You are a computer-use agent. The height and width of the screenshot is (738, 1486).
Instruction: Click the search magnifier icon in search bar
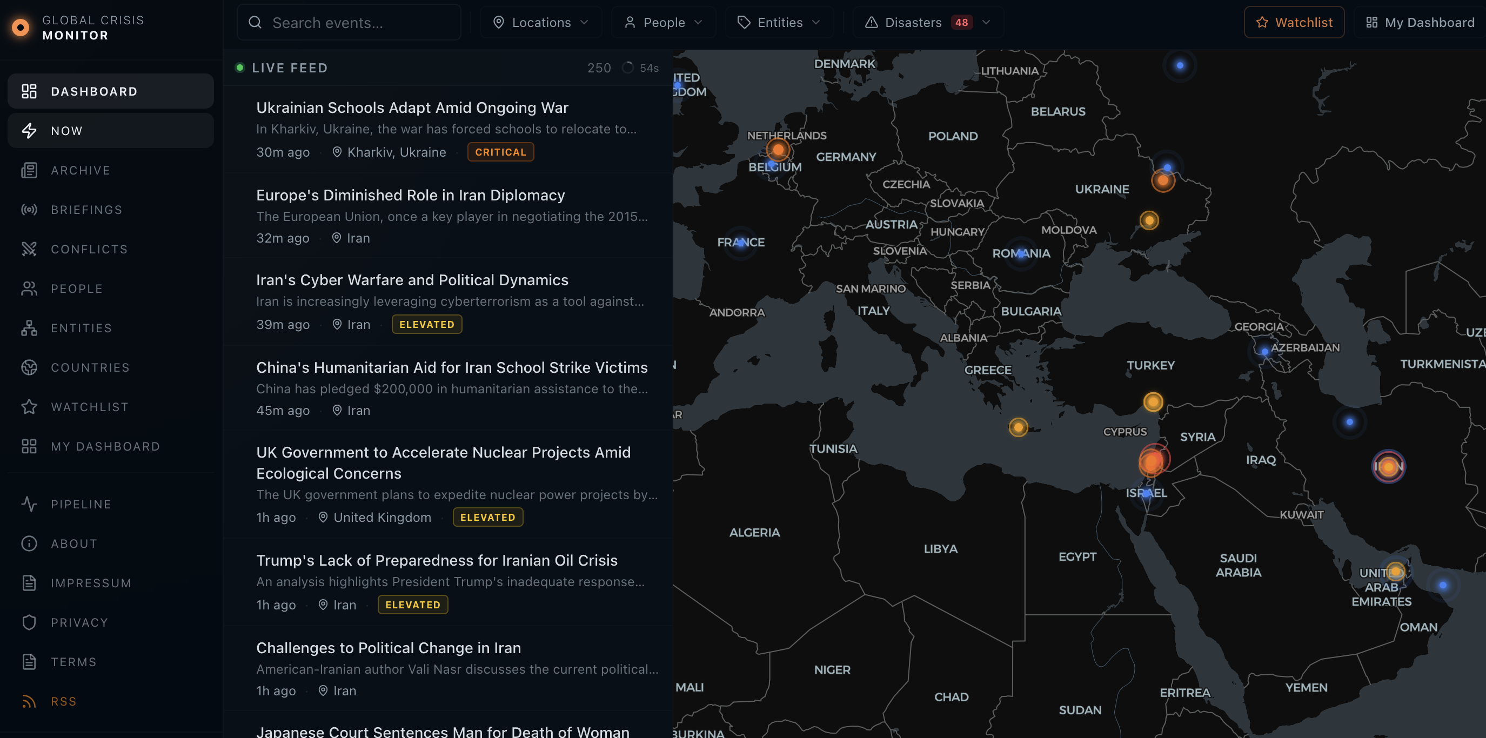pyautogui.click(x=256, y=22)
